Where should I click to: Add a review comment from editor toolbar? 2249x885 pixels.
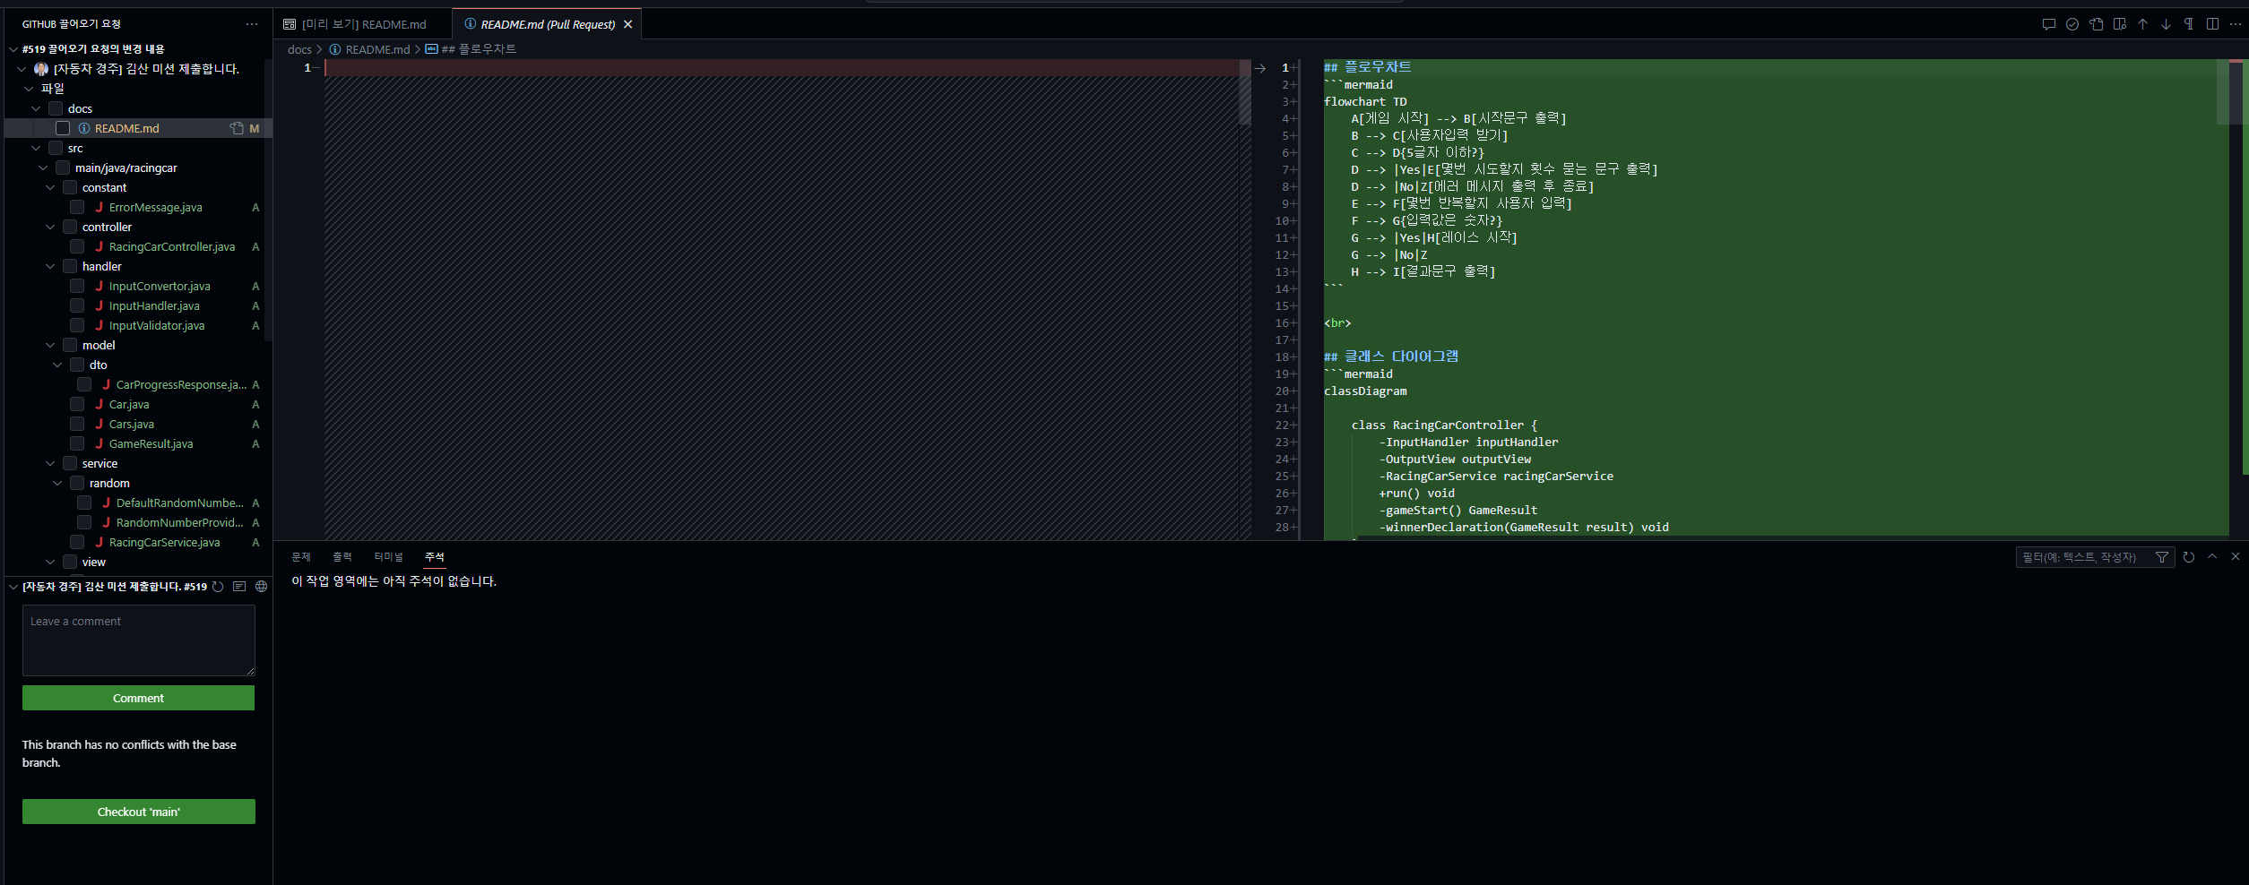[2048, 24]
